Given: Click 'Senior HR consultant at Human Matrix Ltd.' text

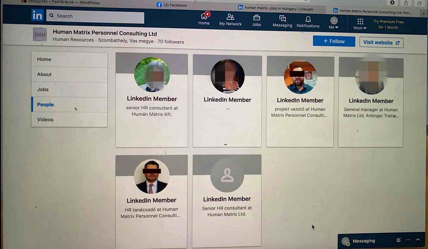Looking at the screenshot, I should coord(227,211).
